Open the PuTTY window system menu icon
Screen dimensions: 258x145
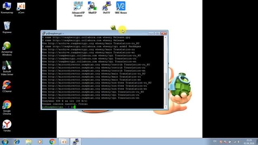pyautogui.click(x=44, y=33)
